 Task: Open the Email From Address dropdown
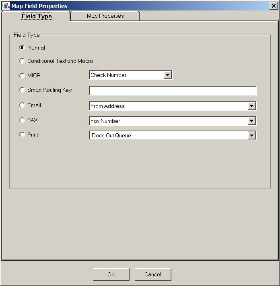pos(252,106)
